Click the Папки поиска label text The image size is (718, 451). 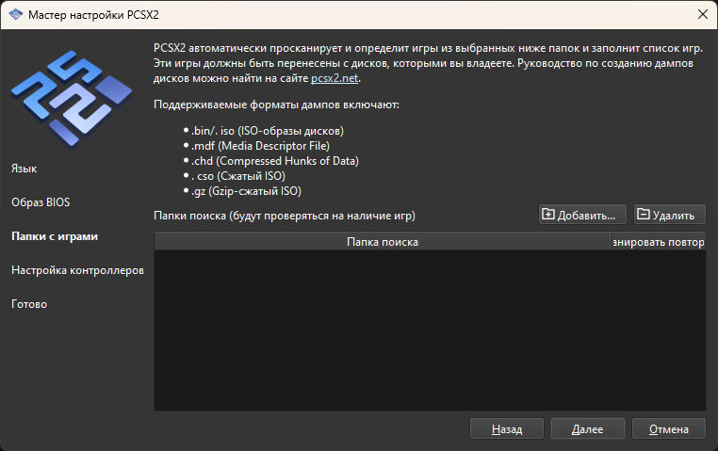(x=285, y=216)
